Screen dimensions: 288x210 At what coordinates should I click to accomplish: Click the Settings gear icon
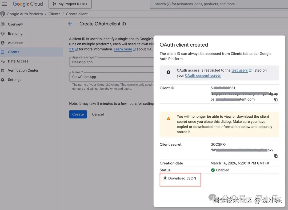point(3,80)
